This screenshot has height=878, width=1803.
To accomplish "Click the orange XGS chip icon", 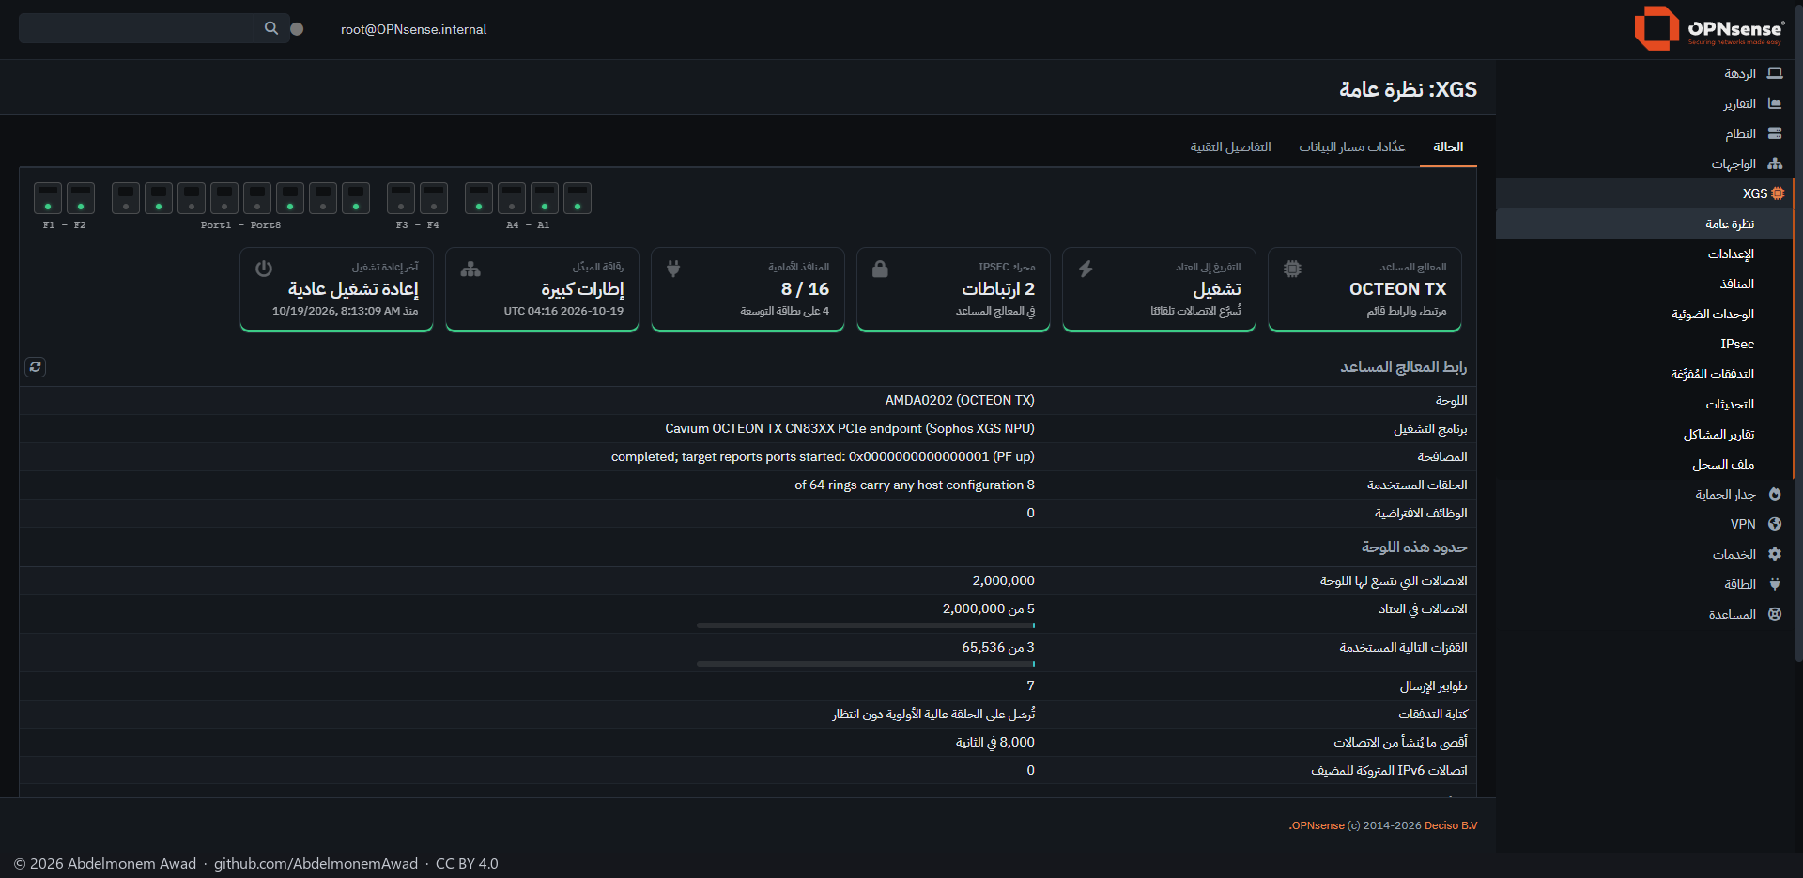I will (x=1778, y=193).
